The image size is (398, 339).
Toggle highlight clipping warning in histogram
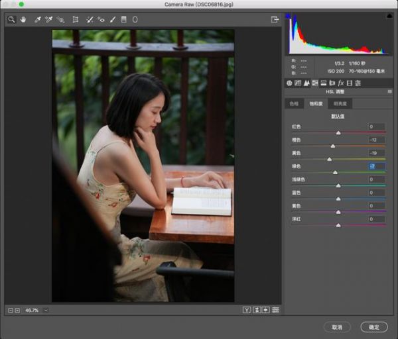click(389, 16)
